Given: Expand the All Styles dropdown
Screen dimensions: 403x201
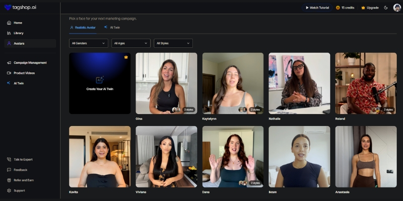Looking at the screenshot, I should (x=173, y=43).
